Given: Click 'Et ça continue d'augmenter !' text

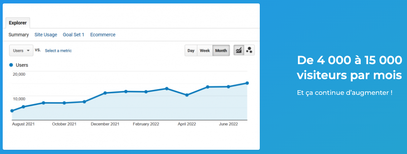Looking at the screenshot, I should tap(345, 93).
